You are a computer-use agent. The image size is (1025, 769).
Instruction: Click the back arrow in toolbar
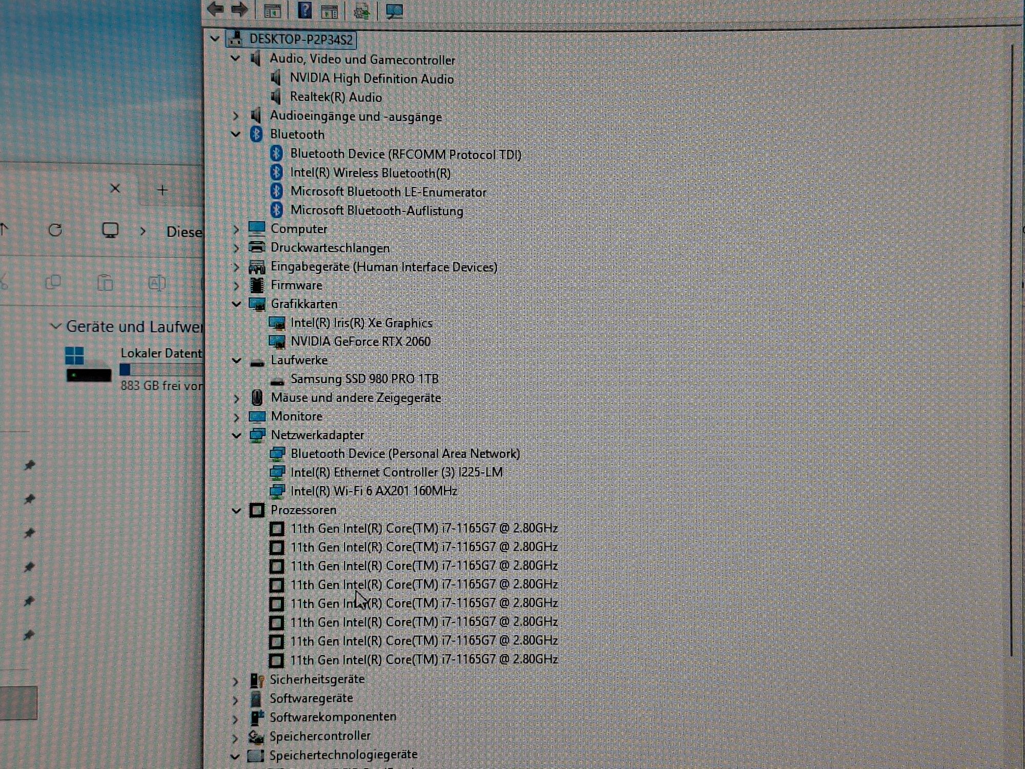coord(215,9)
